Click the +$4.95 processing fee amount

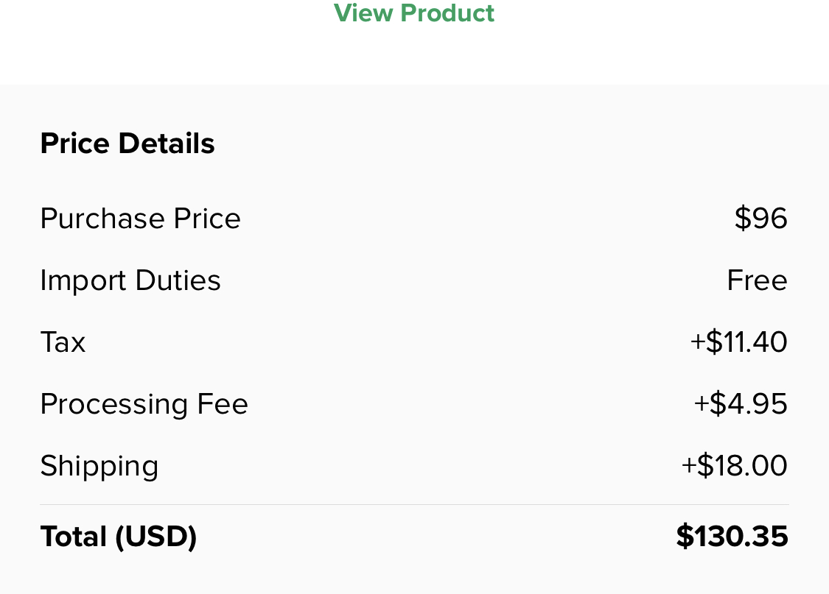click(x=741, y=404)
